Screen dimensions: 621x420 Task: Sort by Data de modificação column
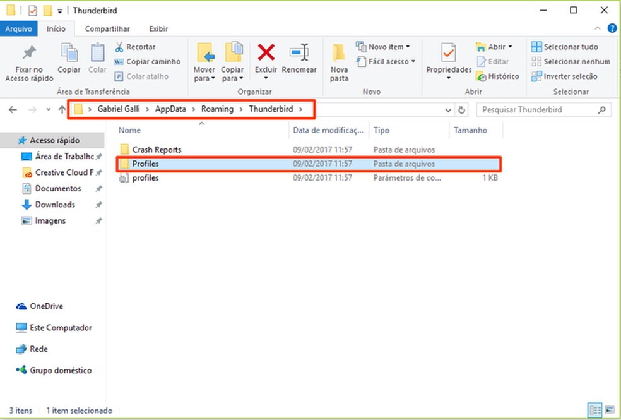(329, 130)
